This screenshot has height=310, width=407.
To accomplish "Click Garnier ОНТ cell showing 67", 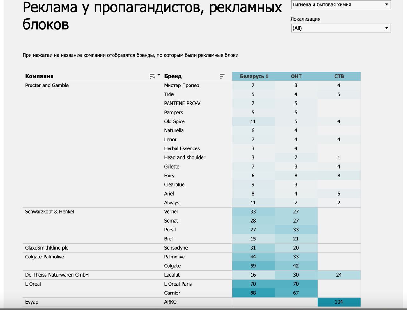I will (x=296, y=293).
